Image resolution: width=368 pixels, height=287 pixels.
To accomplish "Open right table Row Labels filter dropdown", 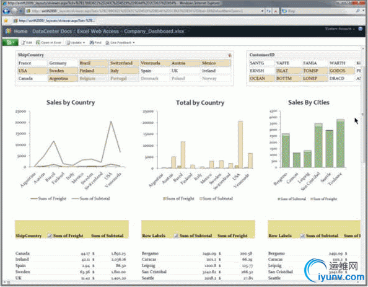I will point(302,236).
